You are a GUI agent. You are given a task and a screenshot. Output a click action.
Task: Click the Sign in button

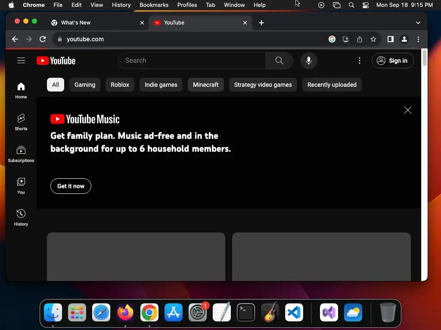pos(393,61)
